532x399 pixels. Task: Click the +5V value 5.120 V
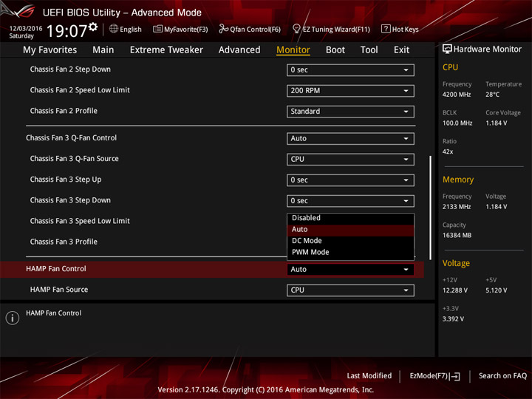tap(496, 290)
